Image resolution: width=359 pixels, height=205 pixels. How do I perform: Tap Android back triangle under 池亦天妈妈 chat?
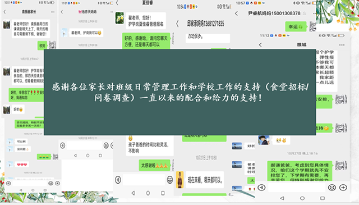[75, 156]
